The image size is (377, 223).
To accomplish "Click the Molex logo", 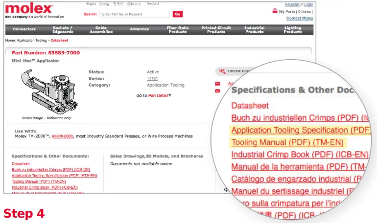I will (29, 9).
